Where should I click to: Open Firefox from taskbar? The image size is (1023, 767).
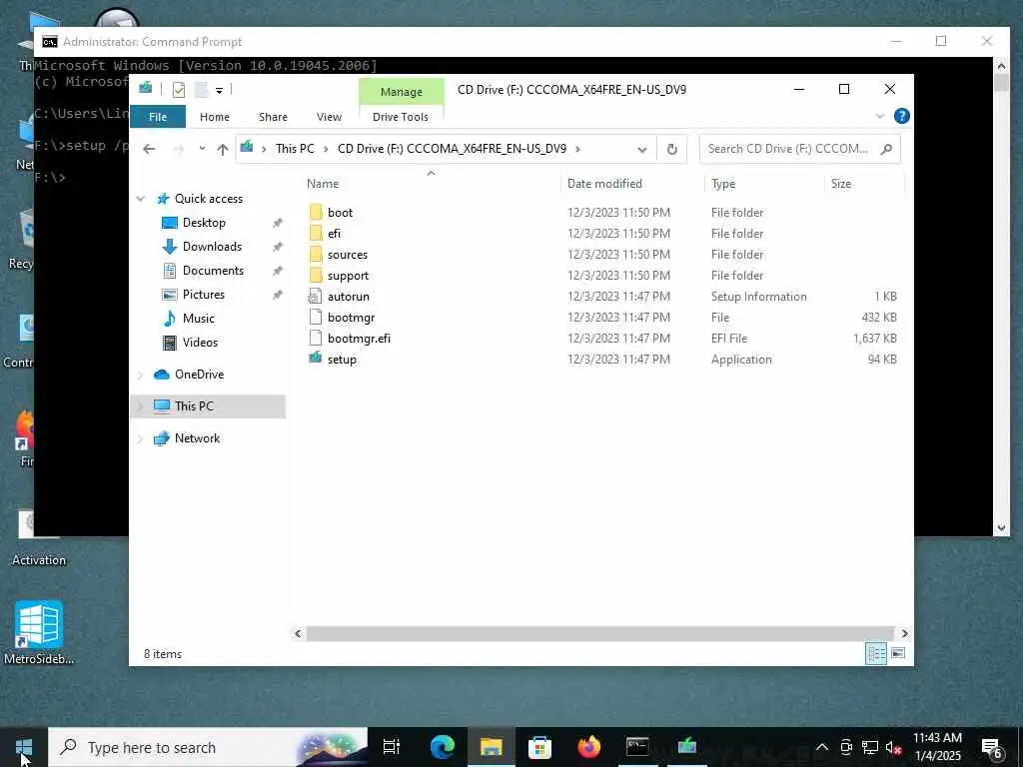tap(588, 747)
